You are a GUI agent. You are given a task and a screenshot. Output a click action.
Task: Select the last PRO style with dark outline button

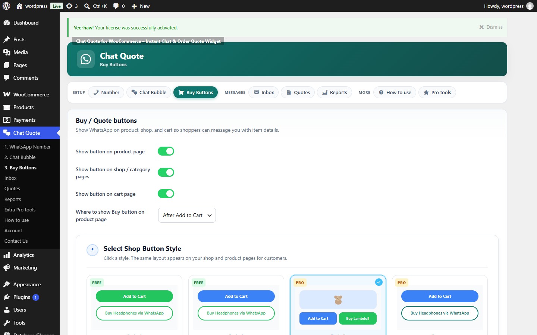click(440, 305)
